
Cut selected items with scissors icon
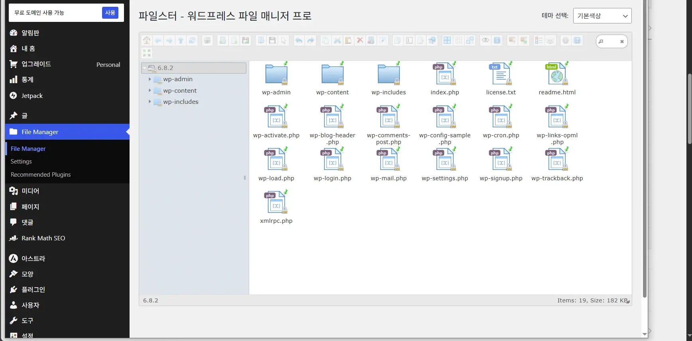click(x=337, y=40)
